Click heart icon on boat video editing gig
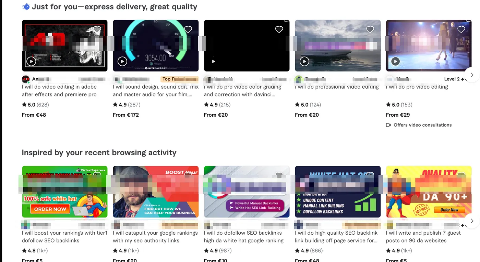The height and width of the screenshot is (262, 480). point(370,29)
